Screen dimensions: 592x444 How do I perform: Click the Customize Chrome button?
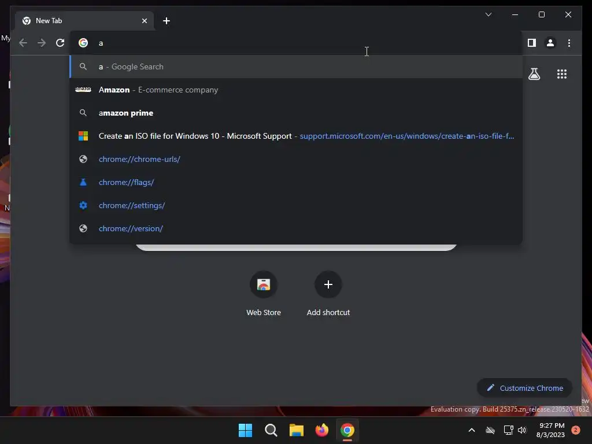coord(525,388)
